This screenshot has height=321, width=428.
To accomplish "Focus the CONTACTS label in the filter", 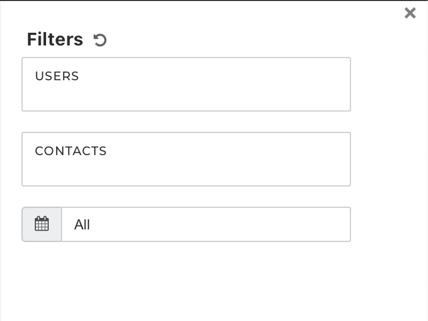I will [x=71, y=151].
